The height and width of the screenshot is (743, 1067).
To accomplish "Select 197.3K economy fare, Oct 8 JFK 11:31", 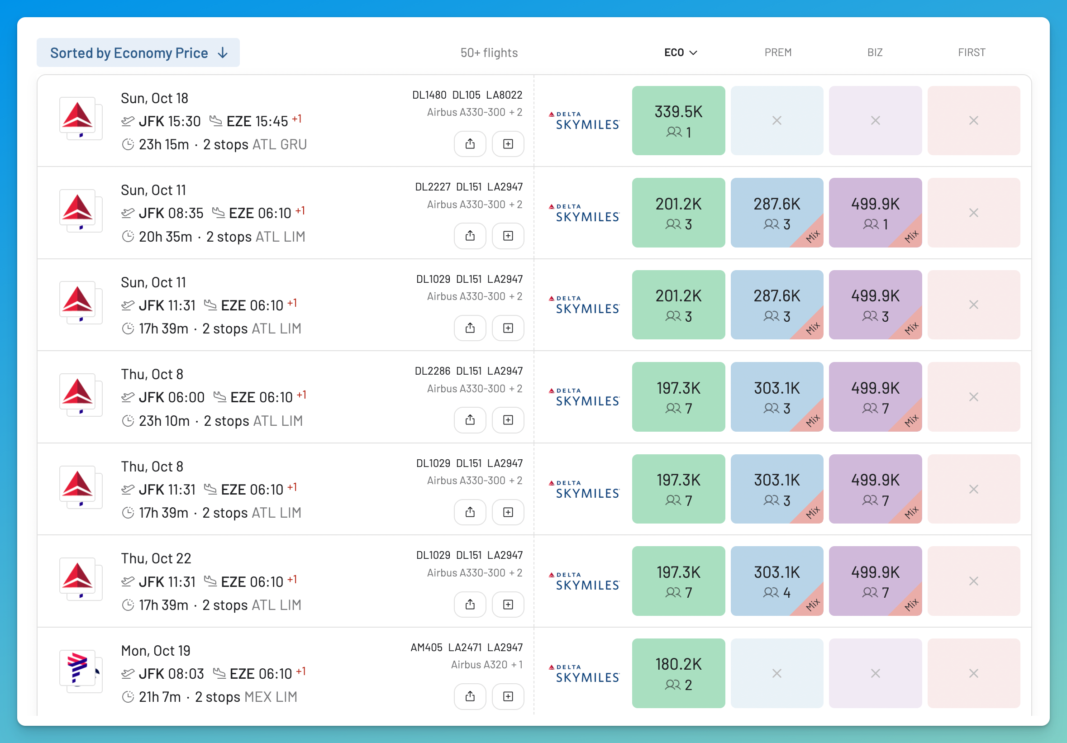I will click(678, 489).
